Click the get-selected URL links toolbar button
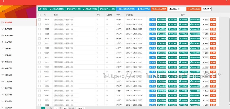This screenshot has width=230, height=109. click(x=74, y=9)
